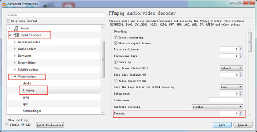Click the Reset Preferences button
This screenshot has width=257, height=132.
click(50, 125)
